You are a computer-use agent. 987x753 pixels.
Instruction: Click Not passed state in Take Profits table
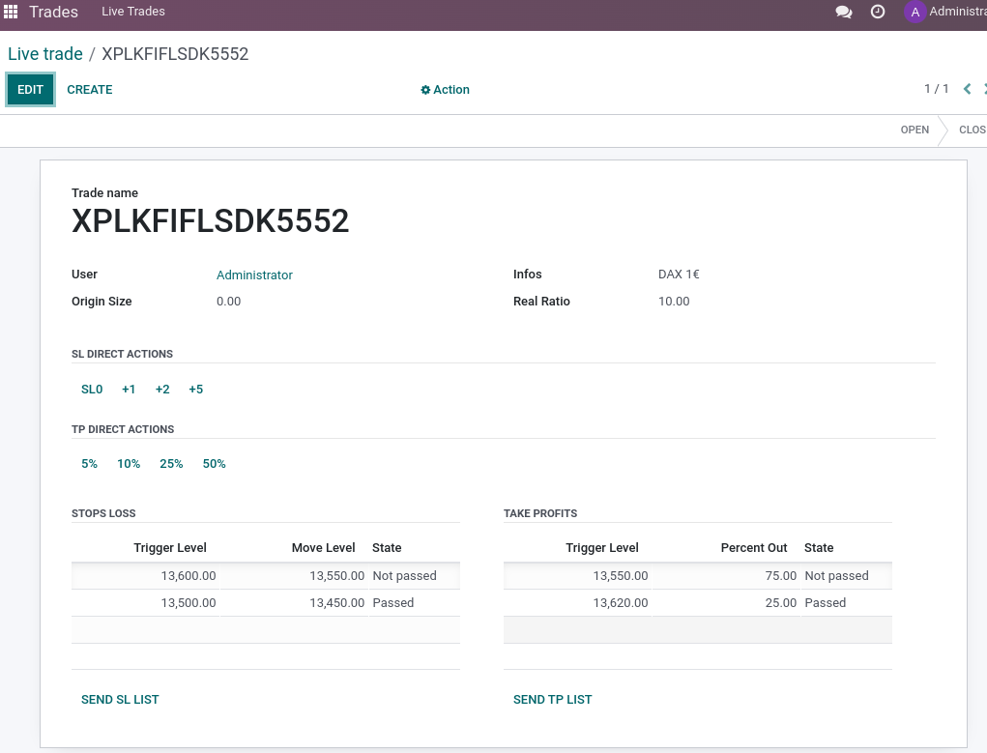pos(836,575)
